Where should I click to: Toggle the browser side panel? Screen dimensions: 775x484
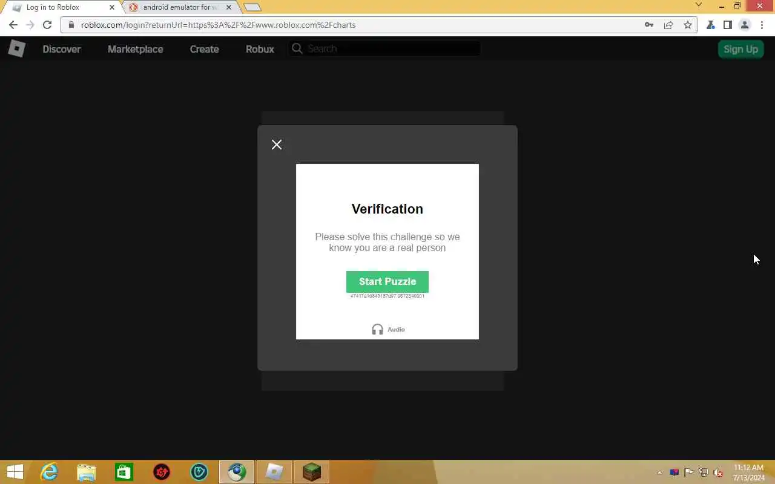click(x=728, y=25)
